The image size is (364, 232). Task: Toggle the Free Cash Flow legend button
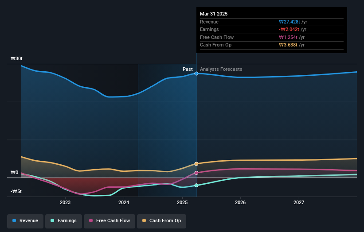coord(110,221)
